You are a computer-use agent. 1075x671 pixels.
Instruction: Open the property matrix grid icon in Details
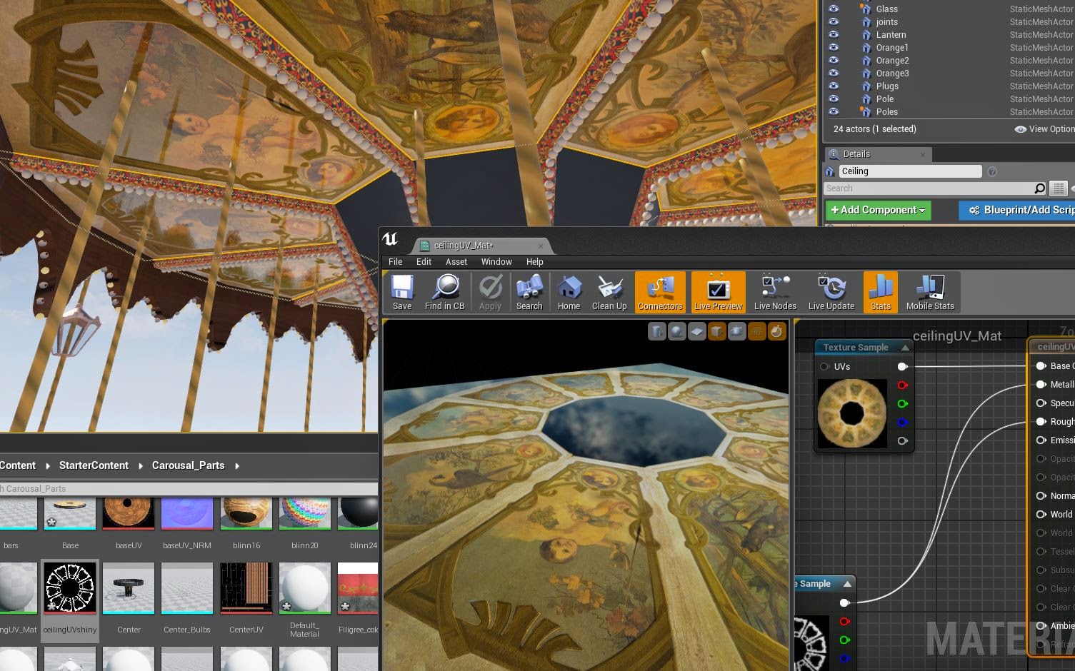1059,188
